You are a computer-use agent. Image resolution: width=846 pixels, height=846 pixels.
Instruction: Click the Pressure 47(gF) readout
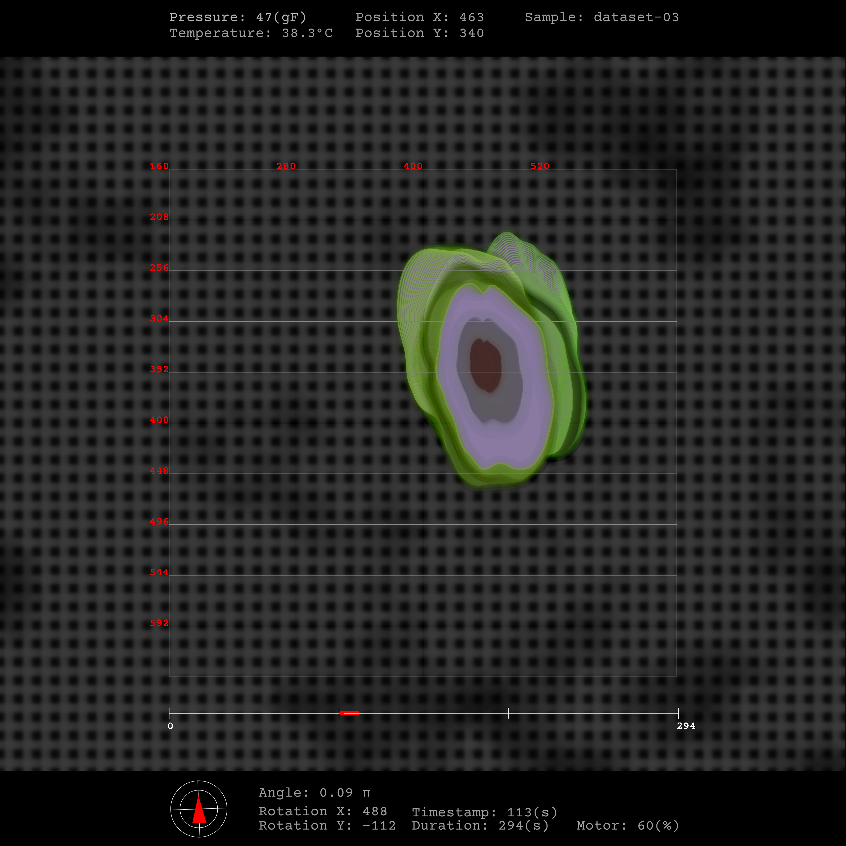click(238, 17)
